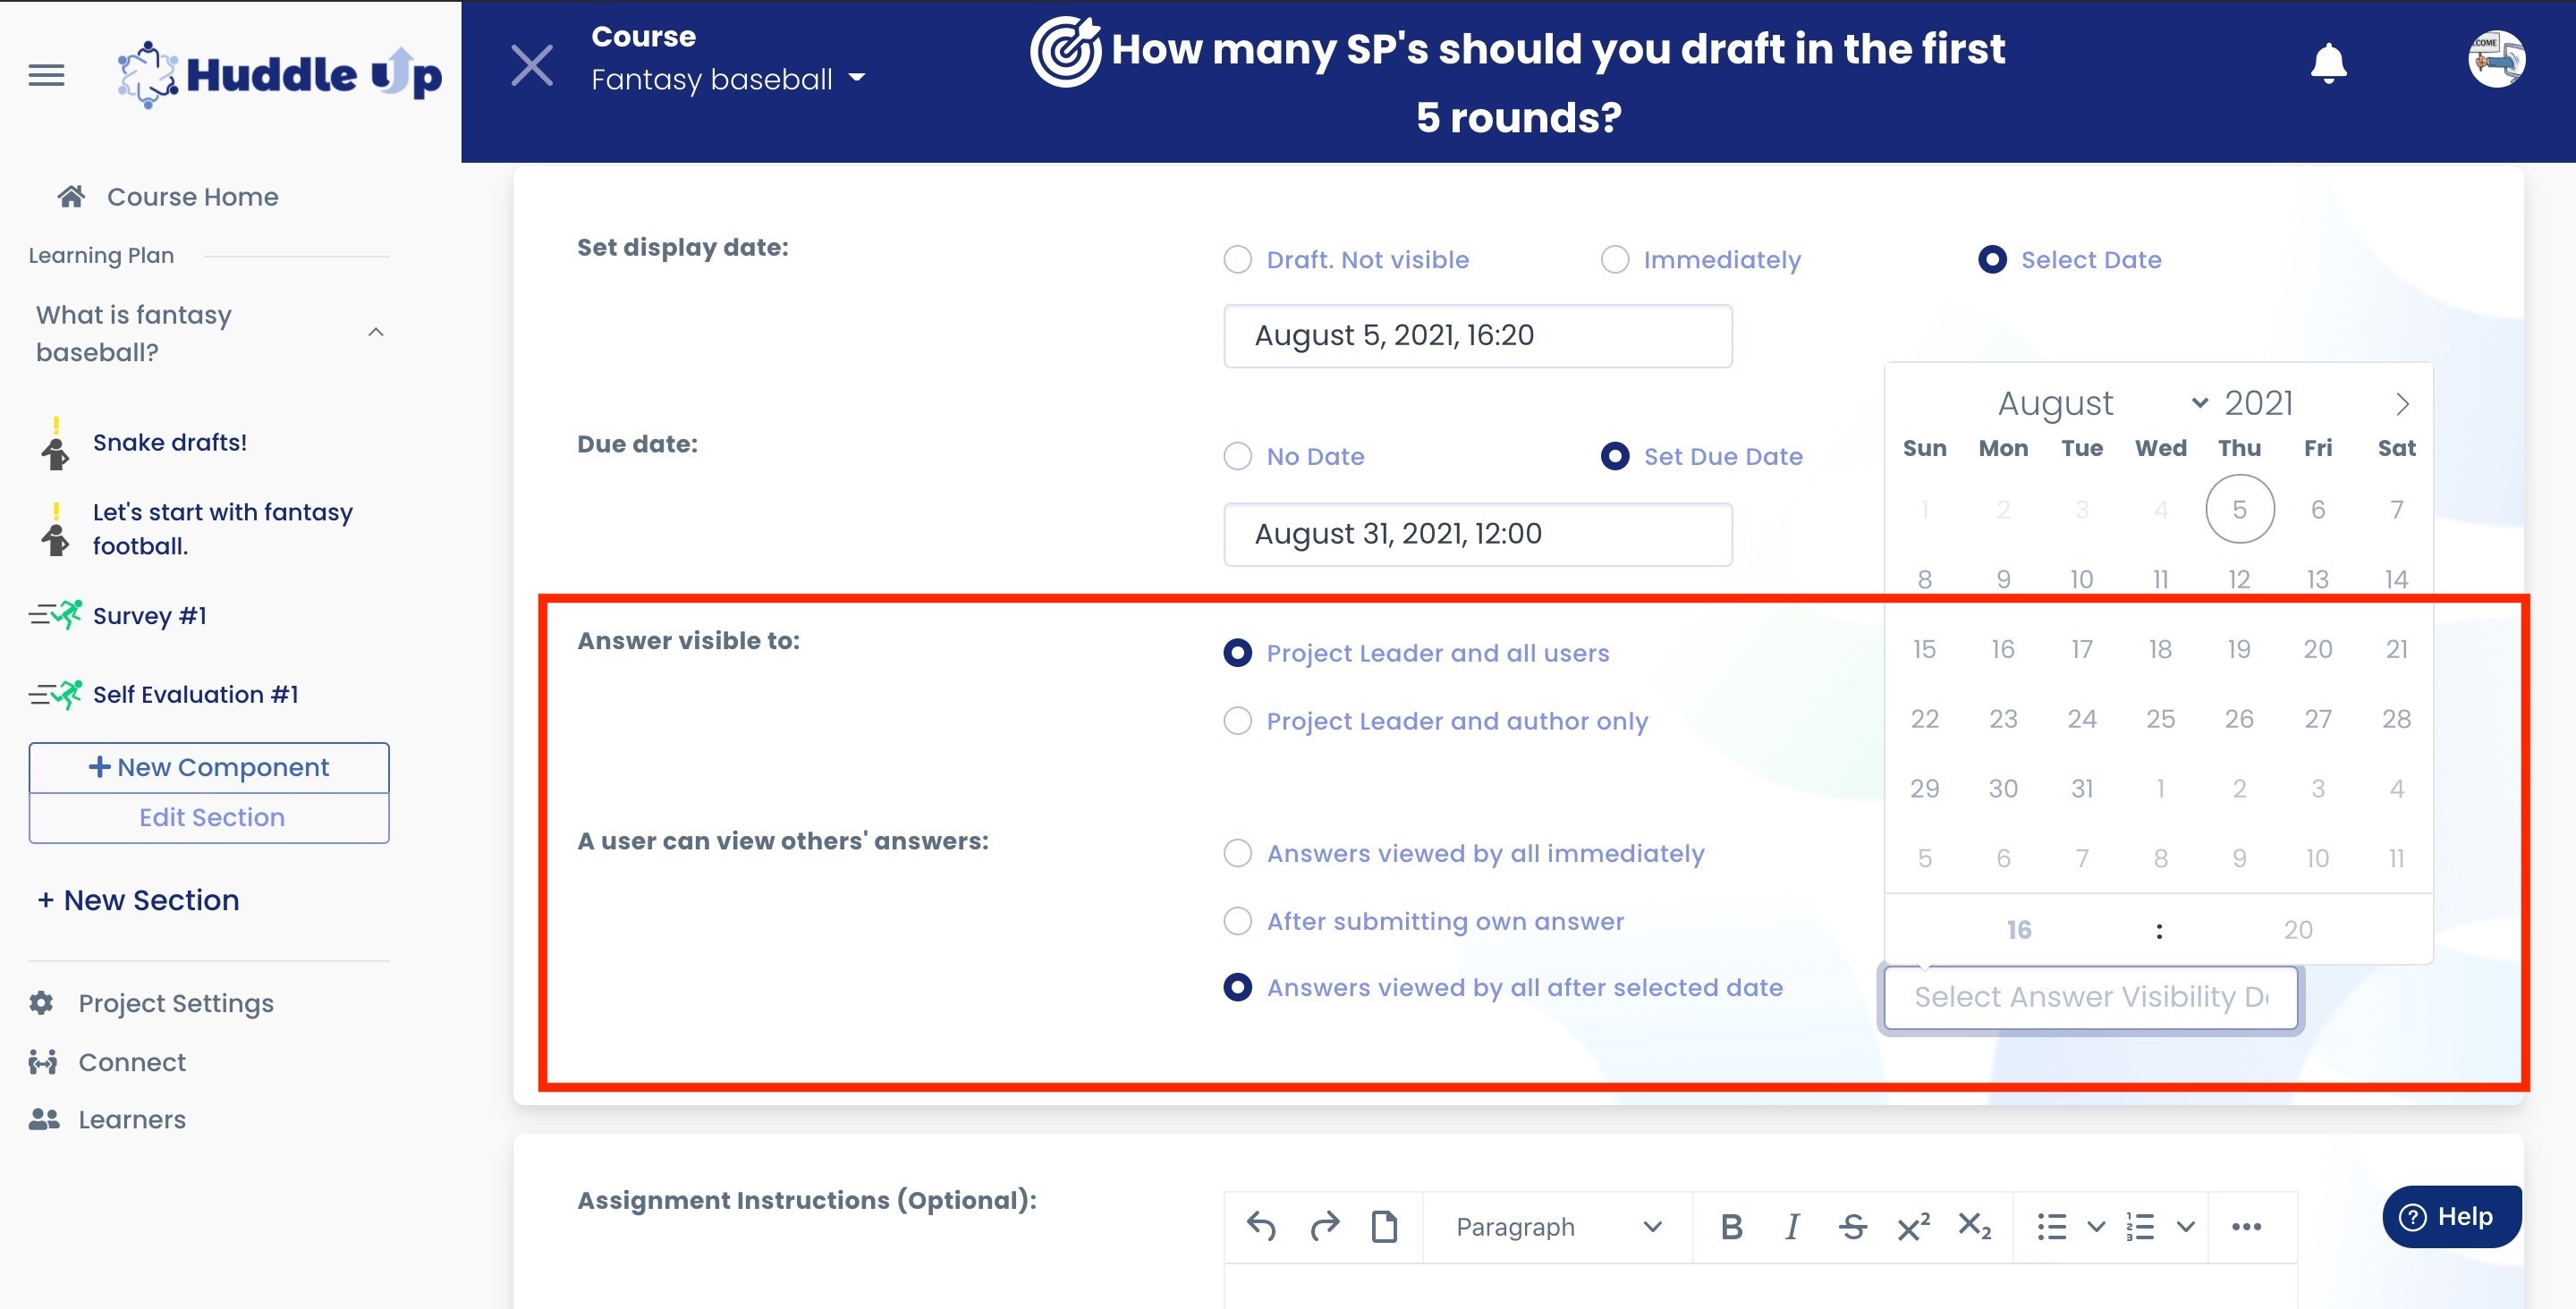The image size is (2576, 1309).
Task: Open Project Settings
Action: point(176,1002)
